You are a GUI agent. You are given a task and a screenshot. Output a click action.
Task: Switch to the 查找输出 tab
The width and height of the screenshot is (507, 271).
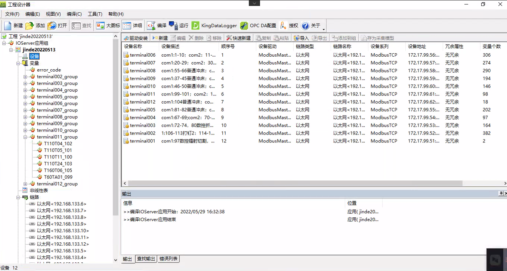(146, 259)
